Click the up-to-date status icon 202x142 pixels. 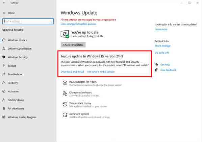click(x=65, y=34)
